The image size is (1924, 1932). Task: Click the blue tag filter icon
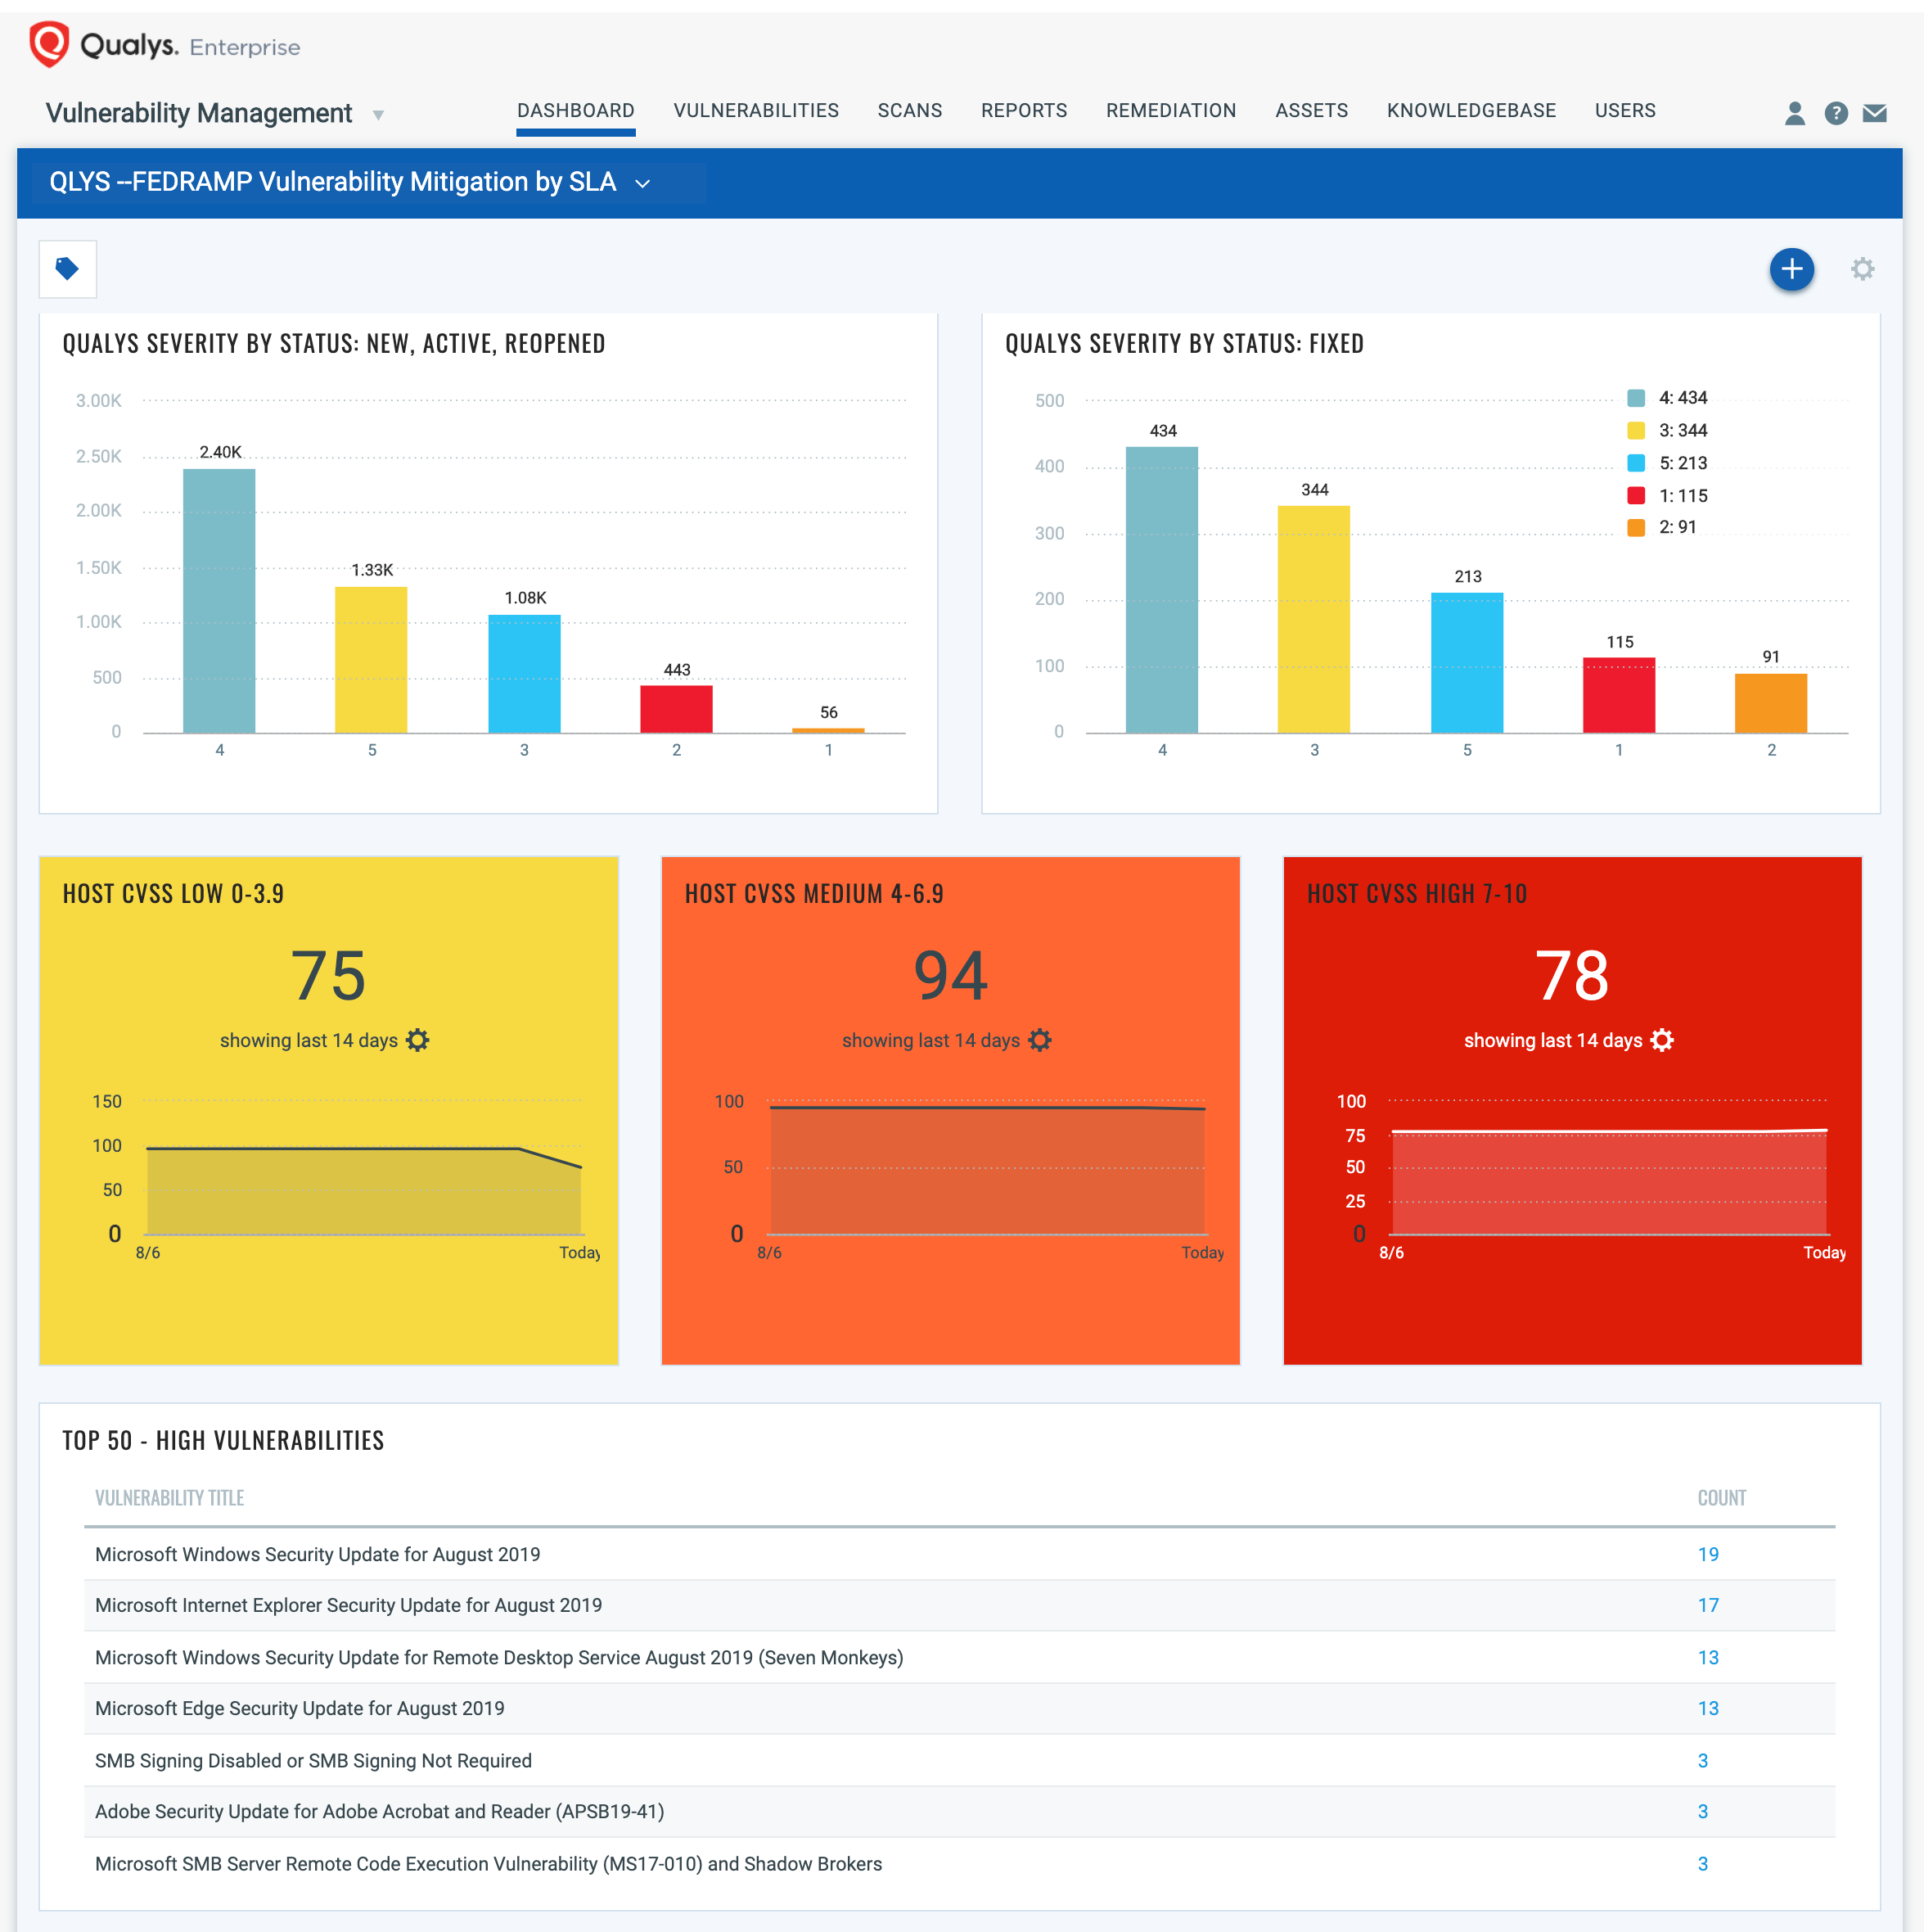click(x=68, y=268)
